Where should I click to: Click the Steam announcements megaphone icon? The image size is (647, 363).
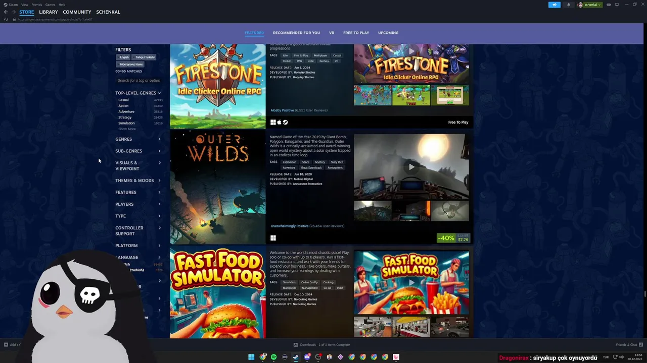point(554,5)
